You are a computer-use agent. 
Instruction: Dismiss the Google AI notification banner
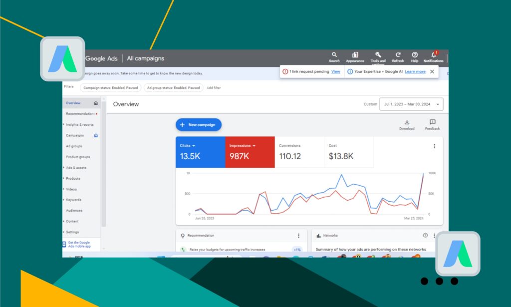432,71
